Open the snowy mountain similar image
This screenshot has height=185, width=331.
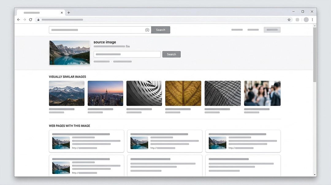pos(67,93)
